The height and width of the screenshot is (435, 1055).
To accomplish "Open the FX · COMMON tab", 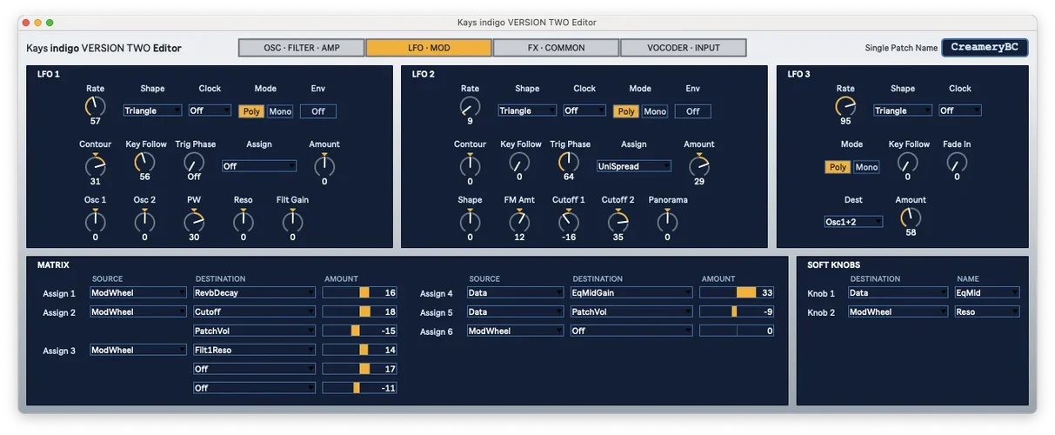I will pyautogui.click(x=557, y=48).
